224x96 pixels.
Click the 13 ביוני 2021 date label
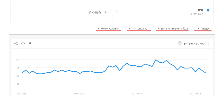(x=138, y=94)
